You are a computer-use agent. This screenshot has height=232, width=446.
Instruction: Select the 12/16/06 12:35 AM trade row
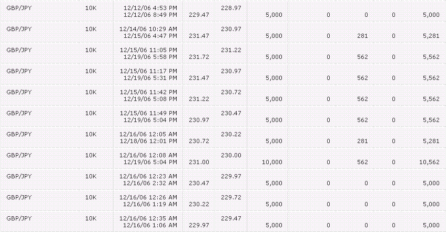[x=223, y=222]
